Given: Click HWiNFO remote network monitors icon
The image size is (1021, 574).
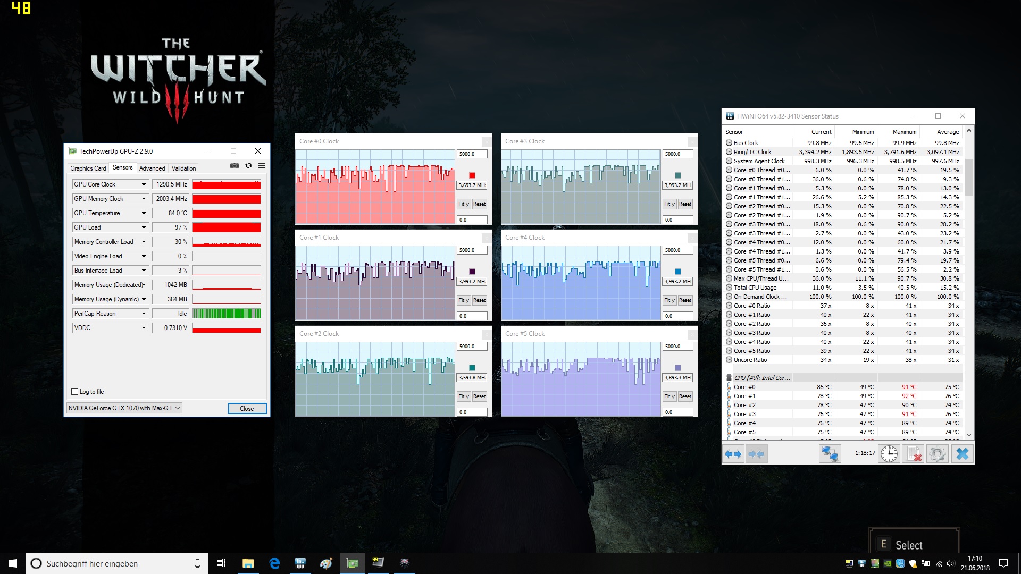Looking at the screenshot, I should (830, 454).
